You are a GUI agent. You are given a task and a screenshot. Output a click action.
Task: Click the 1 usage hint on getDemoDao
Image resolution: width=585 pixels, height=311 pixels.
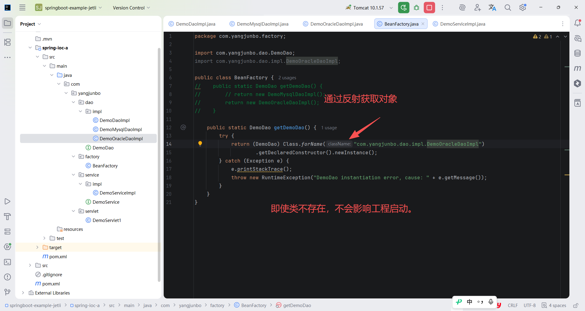pos(329,128)
